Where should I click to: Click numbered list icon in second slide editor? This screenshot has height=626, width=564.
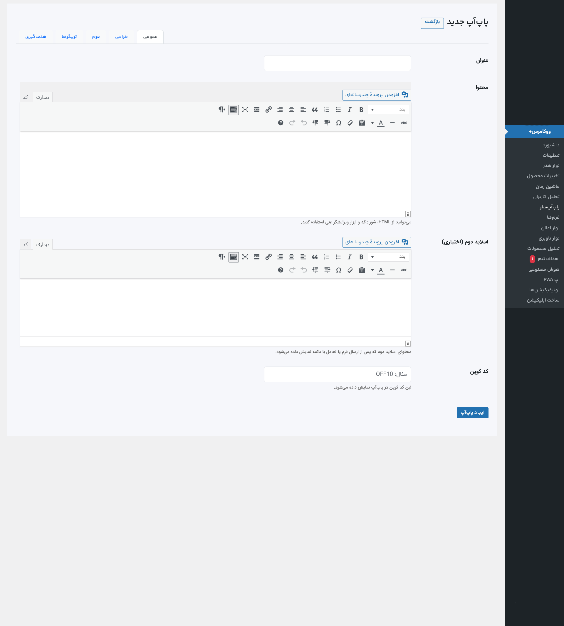(327, 257)
